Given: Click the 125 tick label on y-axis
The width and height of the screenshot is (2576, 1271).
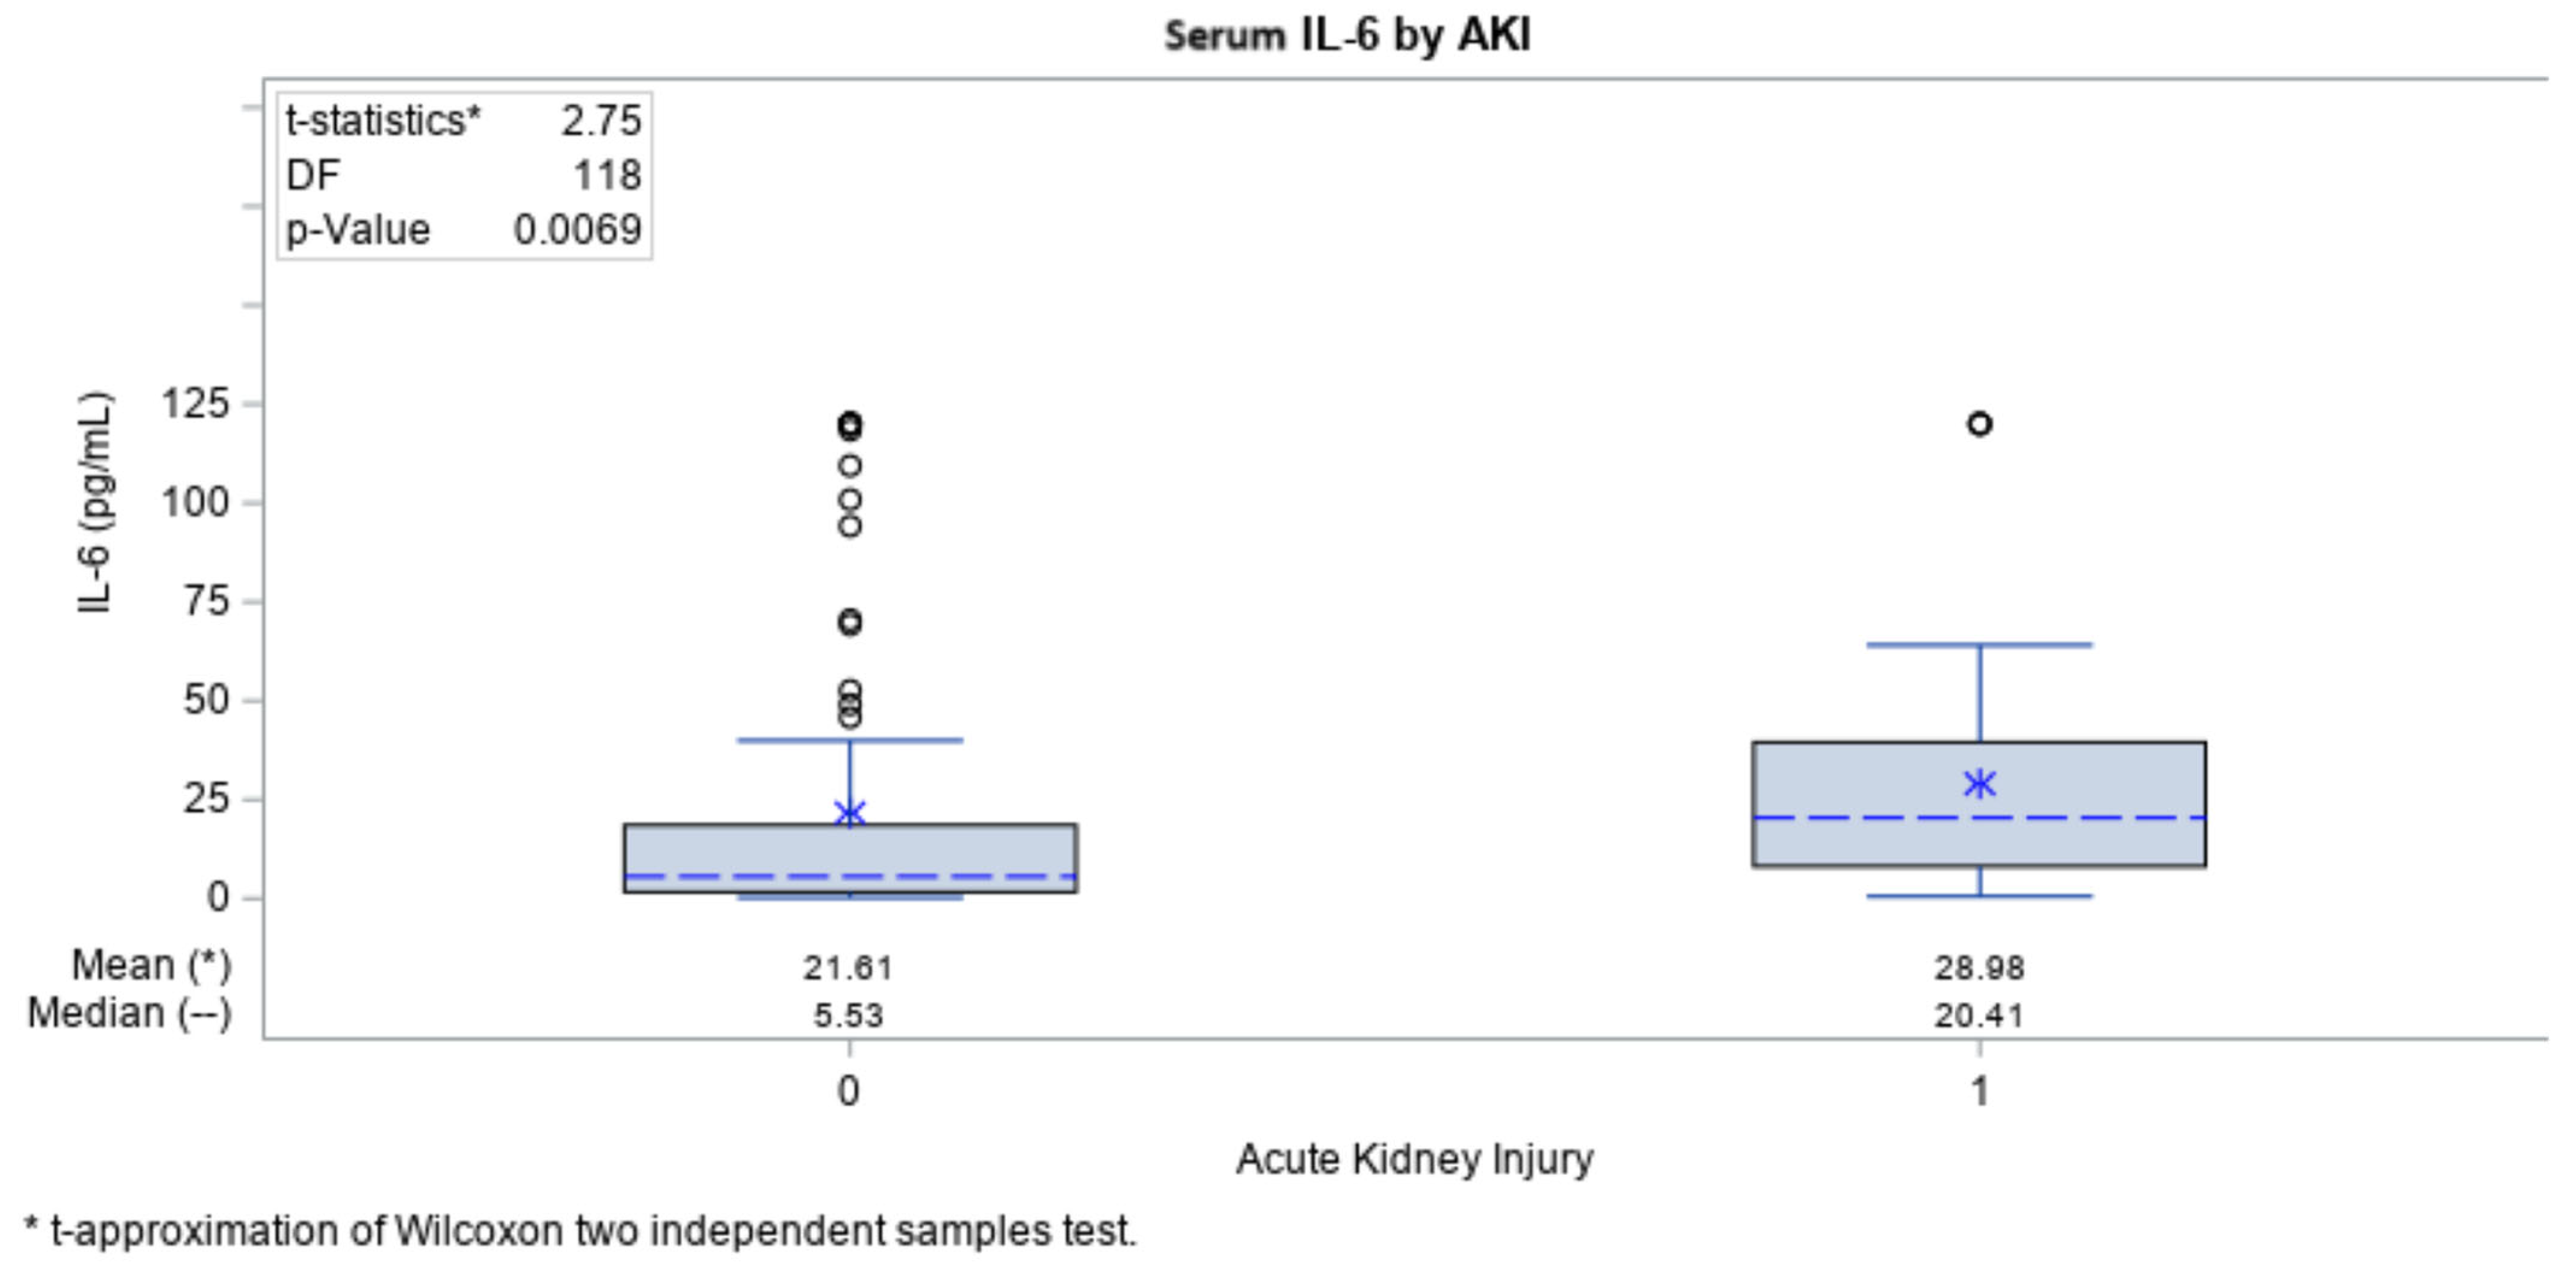Looking at the screenshot, I should [196, 404].
